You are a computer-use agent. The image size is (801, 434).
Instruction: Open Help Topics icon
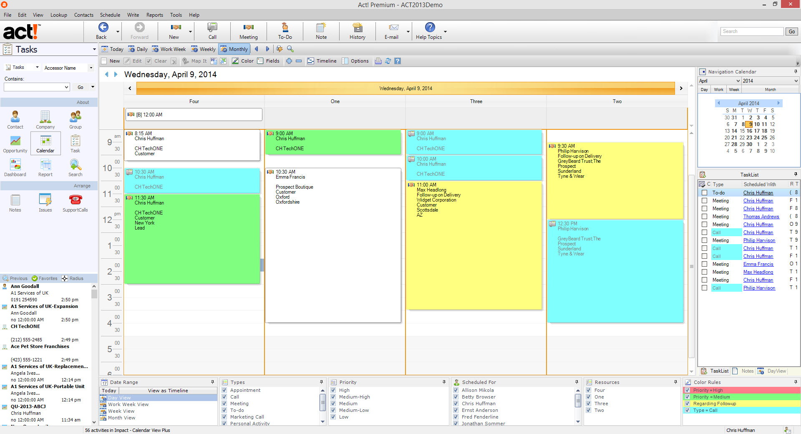pos(430,28)
